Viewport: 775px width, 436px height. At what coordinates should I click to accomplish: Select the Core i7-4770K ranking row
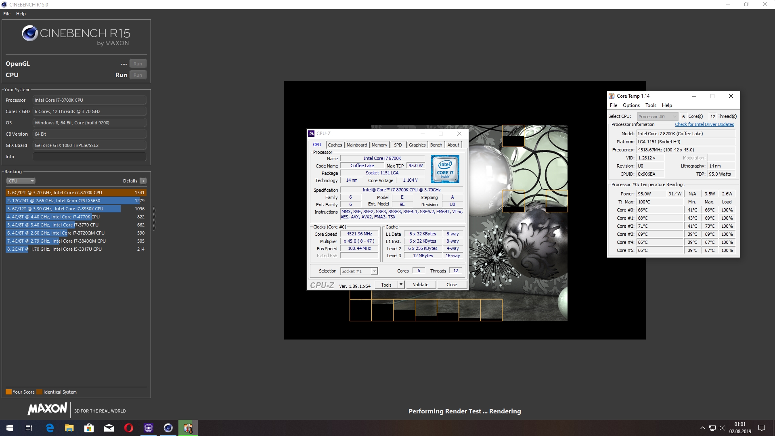point(76,217)
